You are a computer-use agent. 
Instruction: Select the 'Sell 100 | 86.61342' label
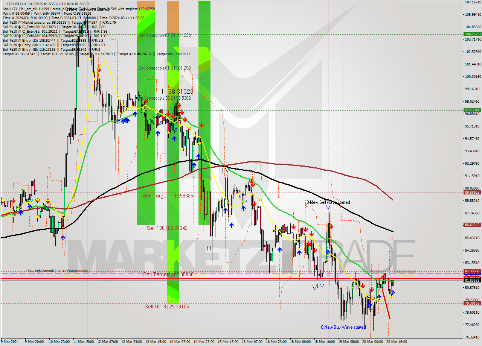[167, 228]
